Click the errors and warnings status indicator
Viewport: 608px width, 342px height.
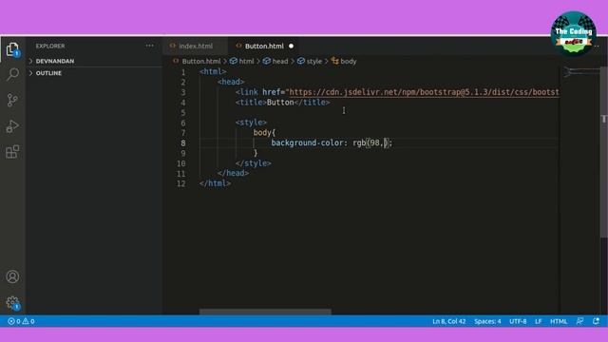pos(21,321)
